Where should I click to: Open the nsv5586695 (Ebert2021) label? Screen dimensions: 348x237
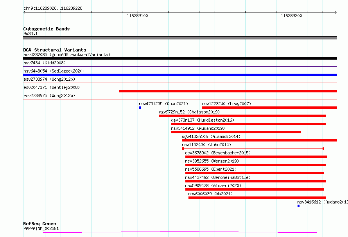(x=211, y=169)
